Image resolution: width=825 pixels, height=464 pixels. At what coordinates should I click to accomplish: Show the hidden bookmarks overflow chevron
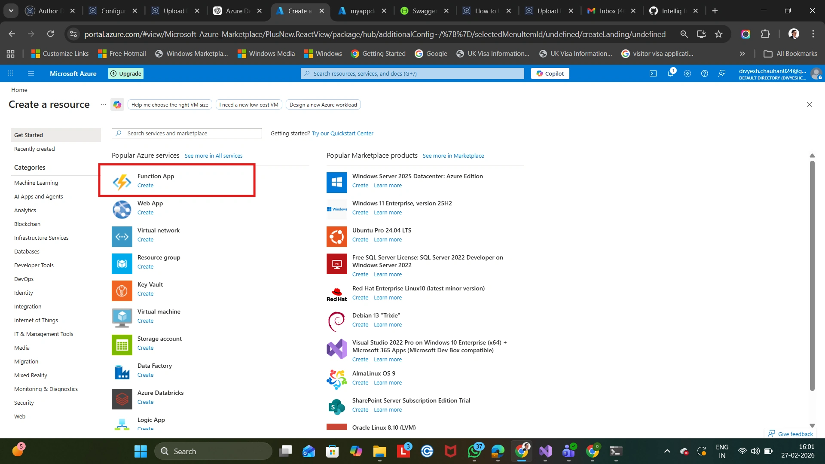[742, 54]
